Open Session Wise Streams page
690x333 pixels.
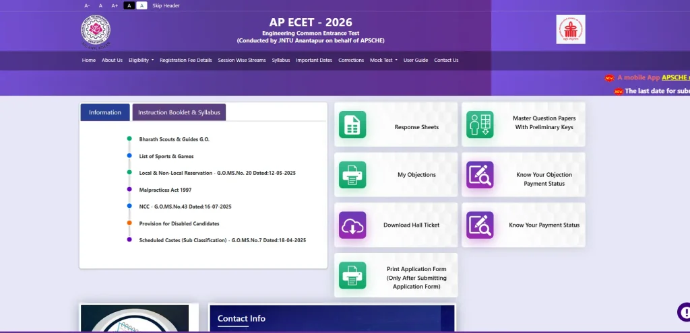point(242,60)
